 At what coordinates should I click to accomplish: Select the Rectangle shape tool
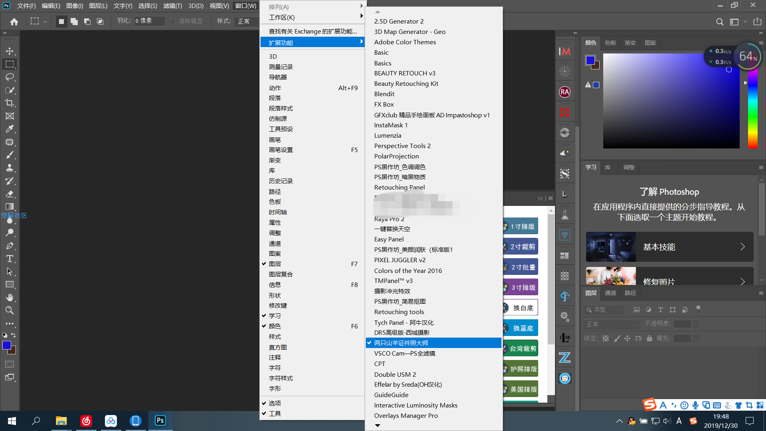[x=10, y=285]
